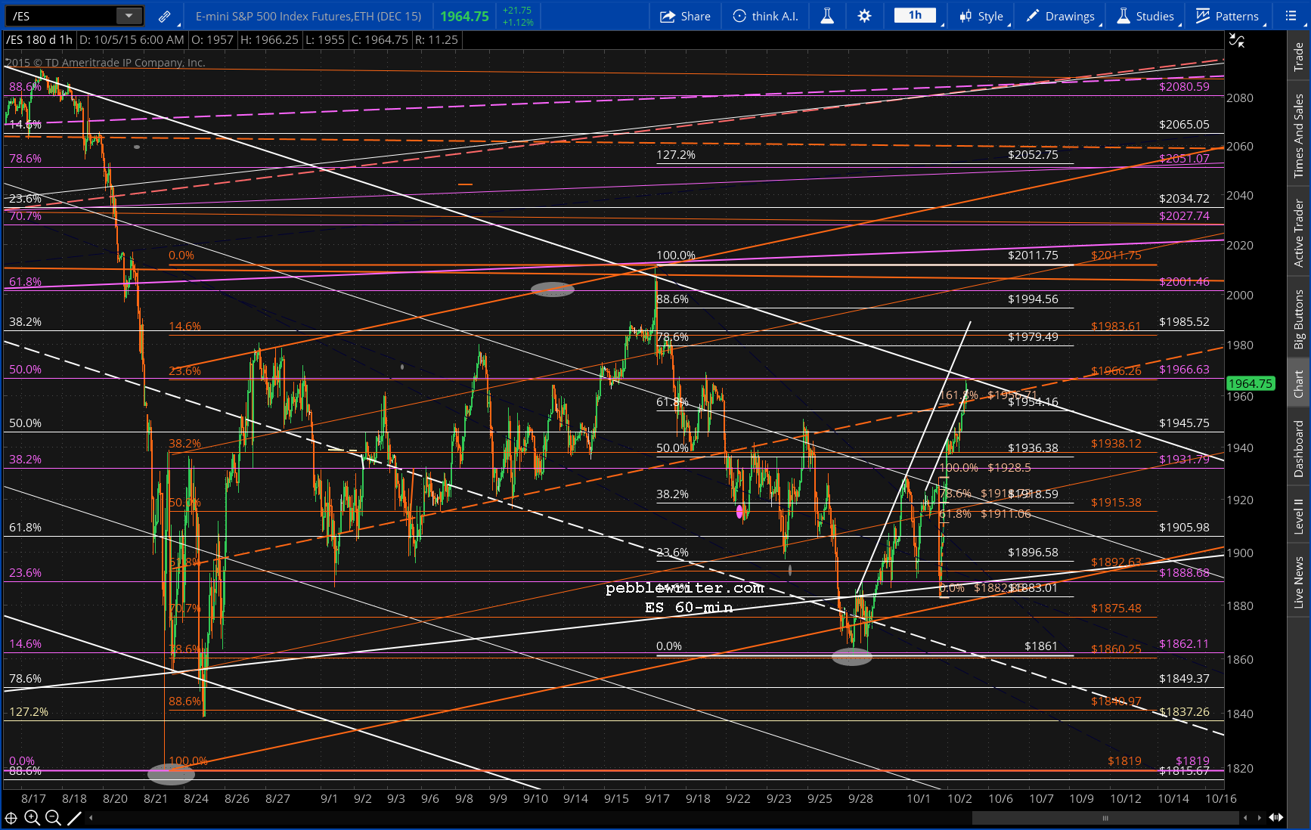Expand the Style menu
This screenshot has height=830, width=1311.
981,16
